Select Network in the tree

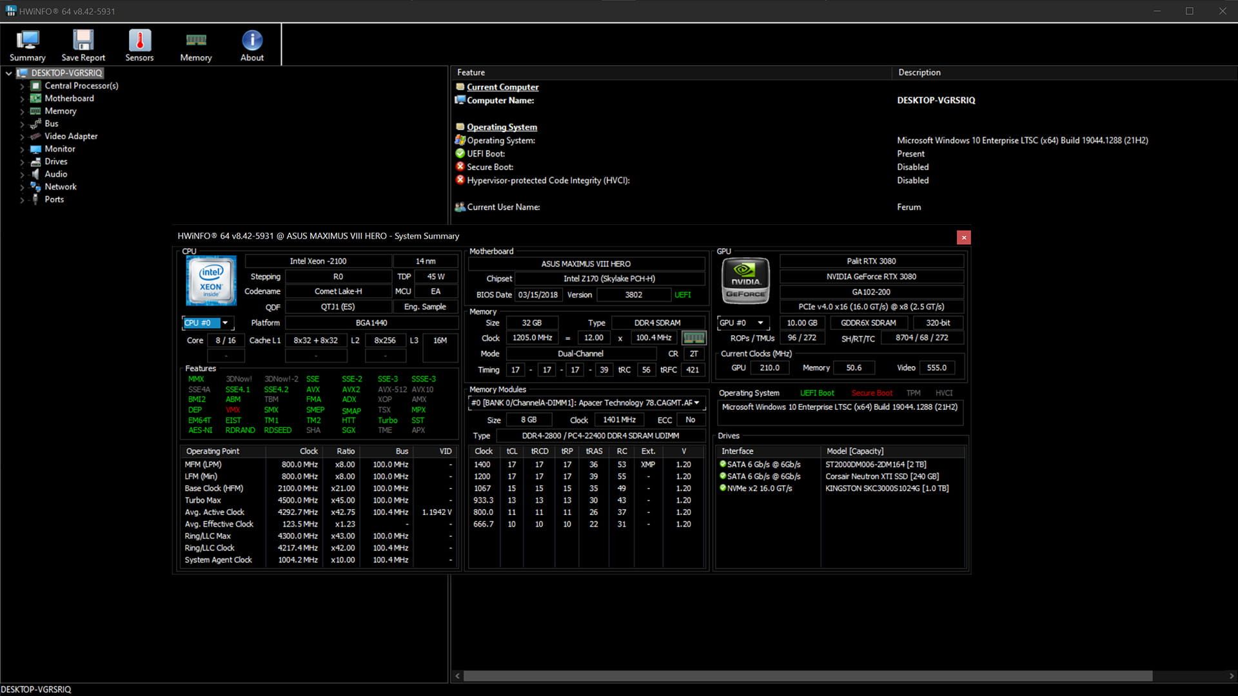pos(61,187)
